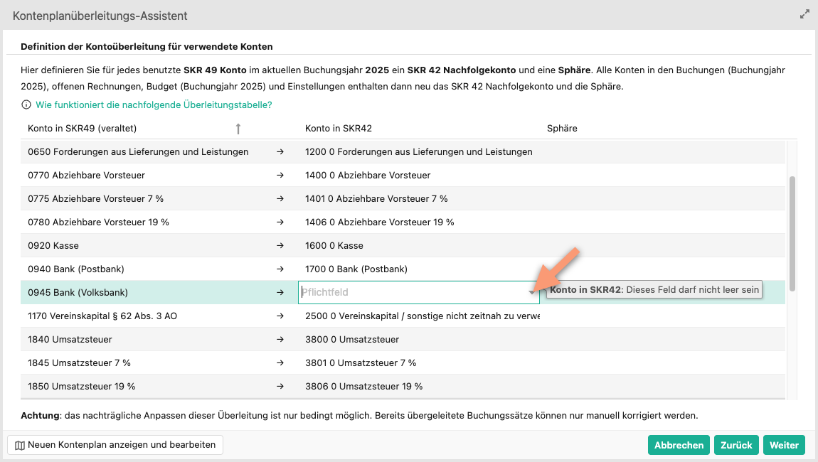
Task: Select 1845 Umsatzsteuer 7 % cell
Action: 79,363
